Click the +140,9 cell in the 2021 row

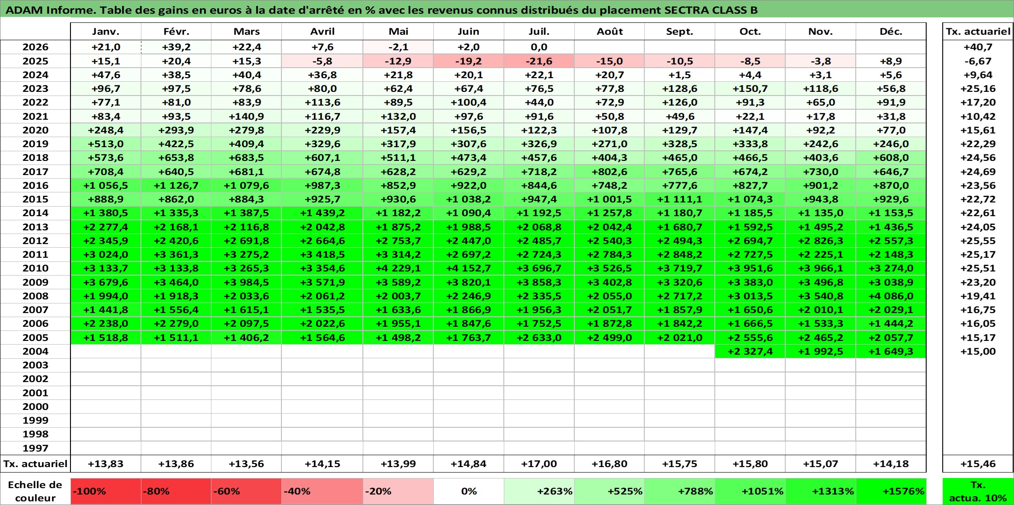coord(246,117)
